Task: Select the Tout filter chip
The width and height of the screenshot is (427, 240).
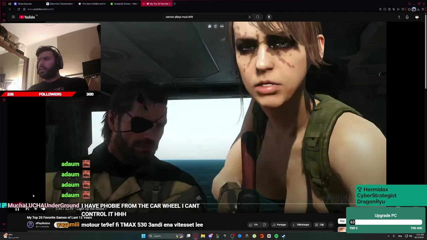Action: (x=342, y=221)
